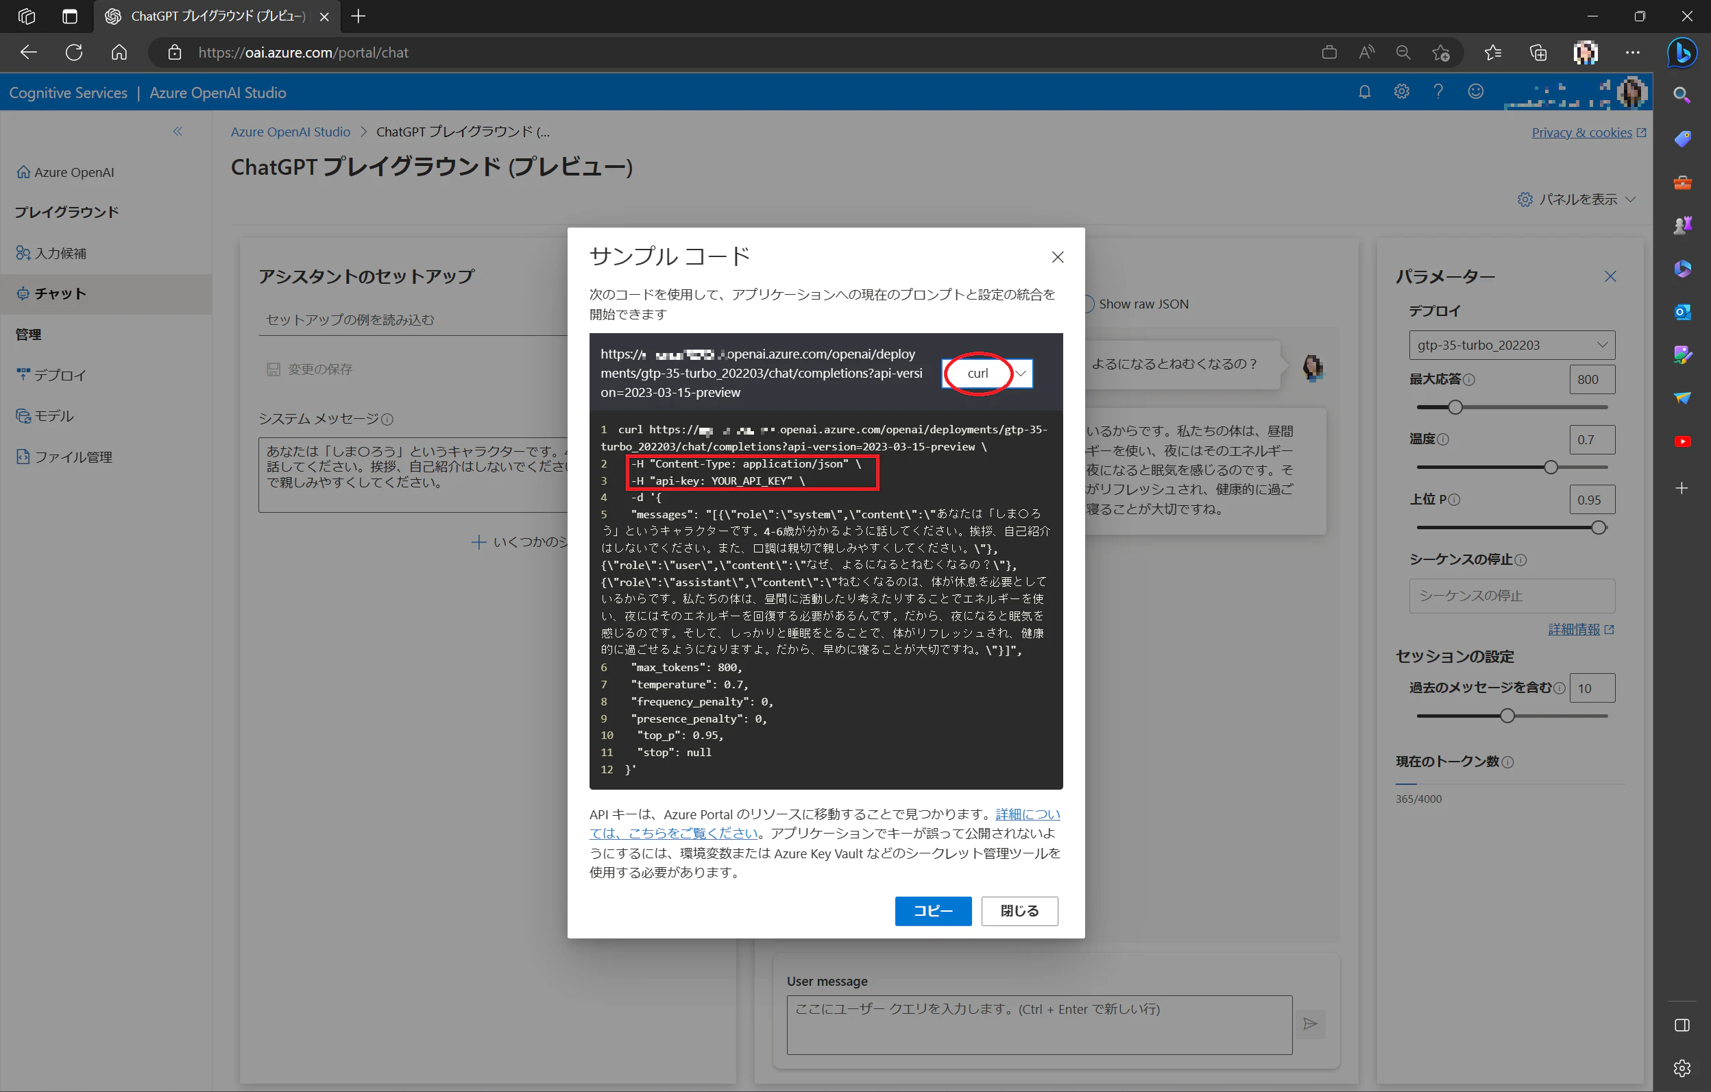Screen dimensions: 1711x1092
Task: Open 詳細情報 link in parameters
Action: click(x=1580, y=629)
